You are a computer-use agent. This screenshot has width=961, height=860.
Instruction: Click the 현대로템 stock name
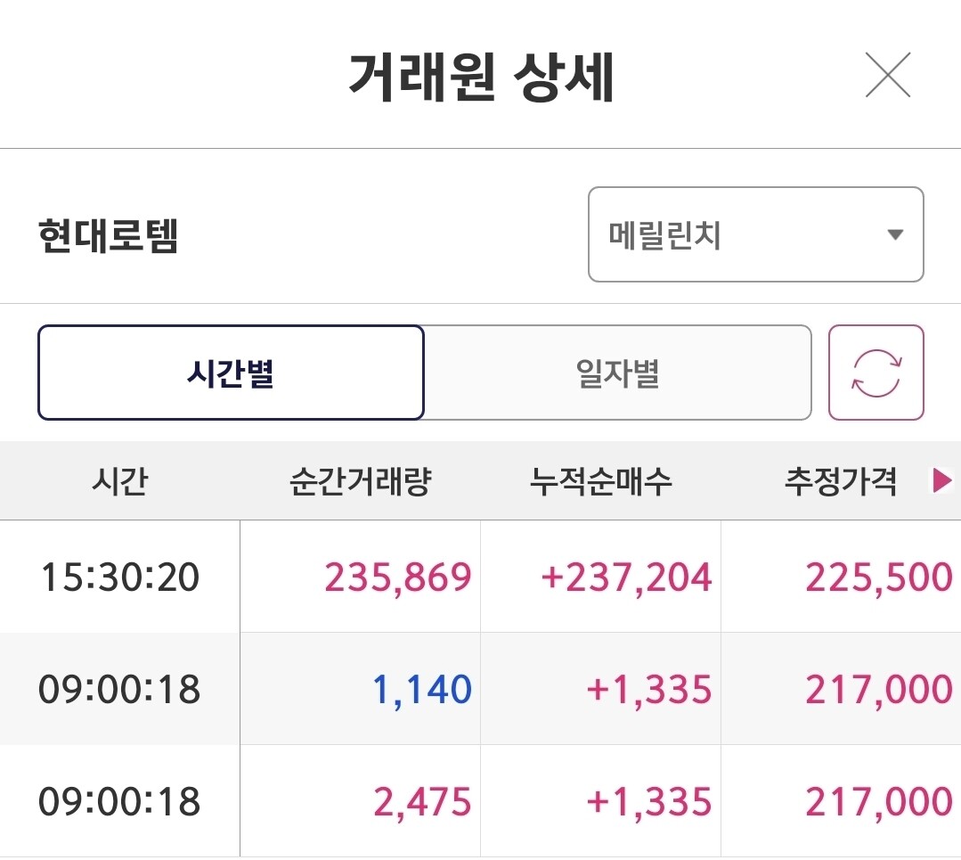[x=109, y=237]
